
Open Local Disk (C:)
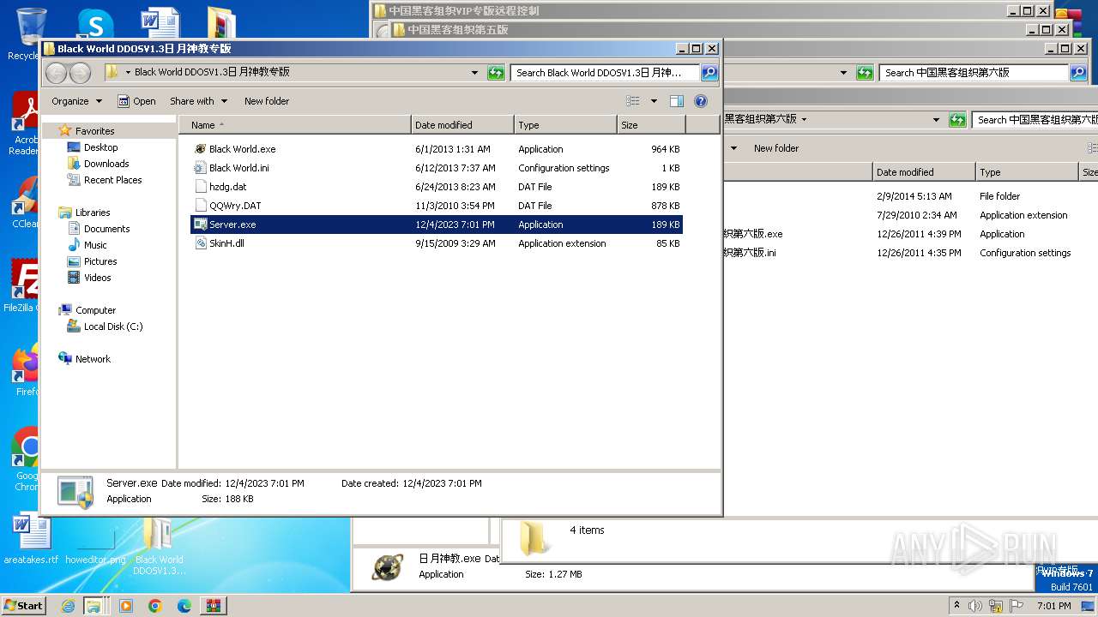(113, 326)
